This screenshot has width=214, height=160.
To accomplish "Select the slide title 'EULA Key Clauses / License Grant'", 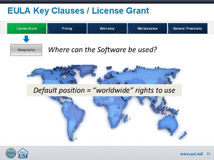I will point(78,11).
